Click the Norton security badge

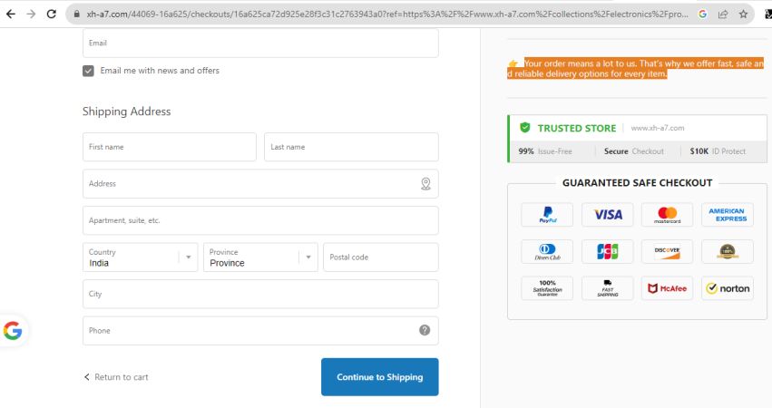(727, 288)
